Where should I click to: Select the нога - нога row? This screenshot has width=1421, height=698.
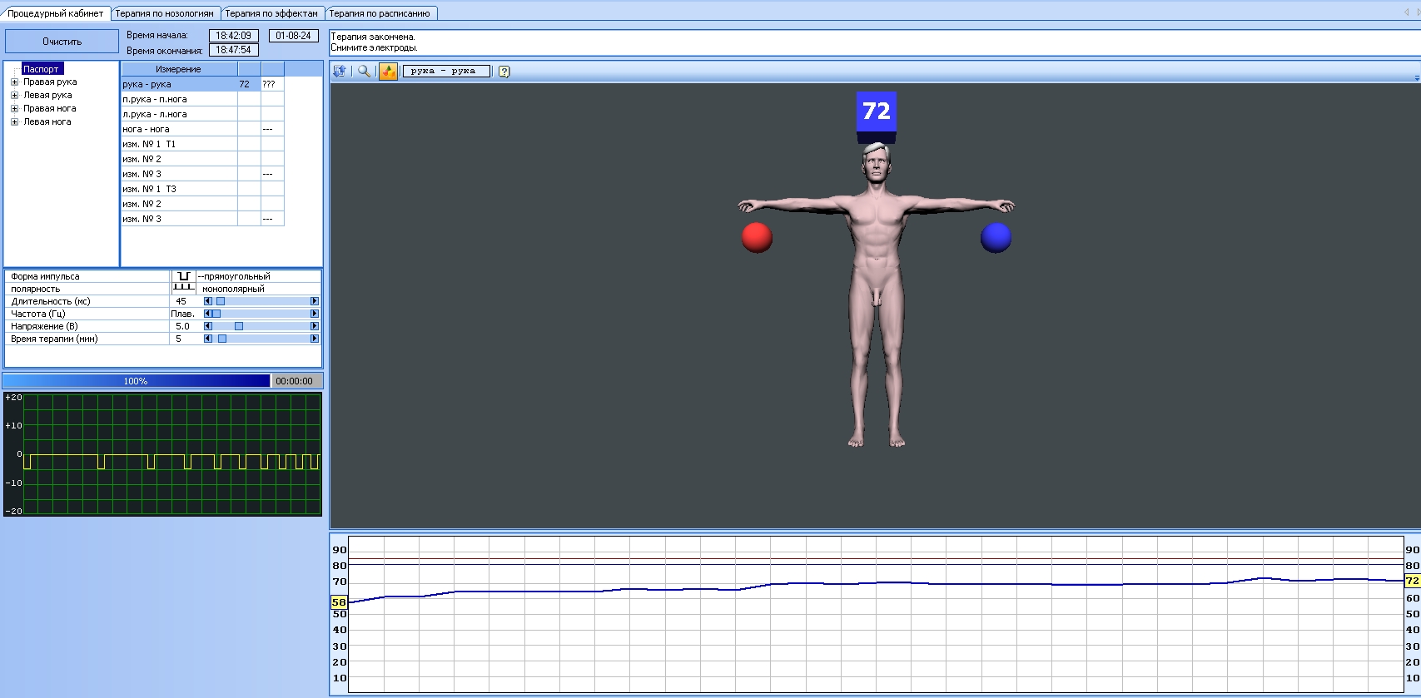pyautogui.click(x=202, y=129)
